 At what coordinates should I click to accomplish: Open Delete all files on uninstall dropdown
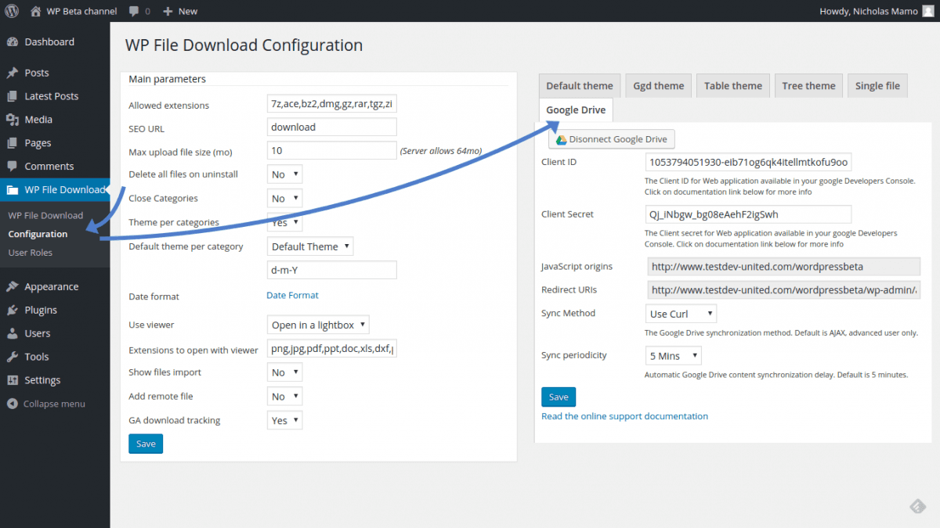[x=284, y=174]
